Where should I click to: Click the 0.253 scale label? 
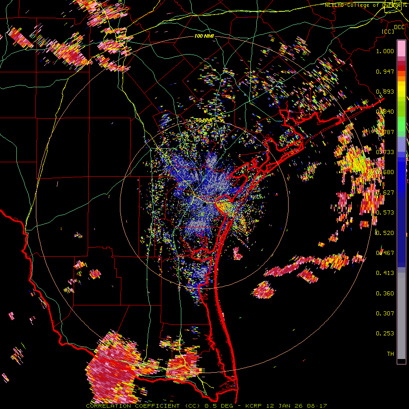point(385,334)
